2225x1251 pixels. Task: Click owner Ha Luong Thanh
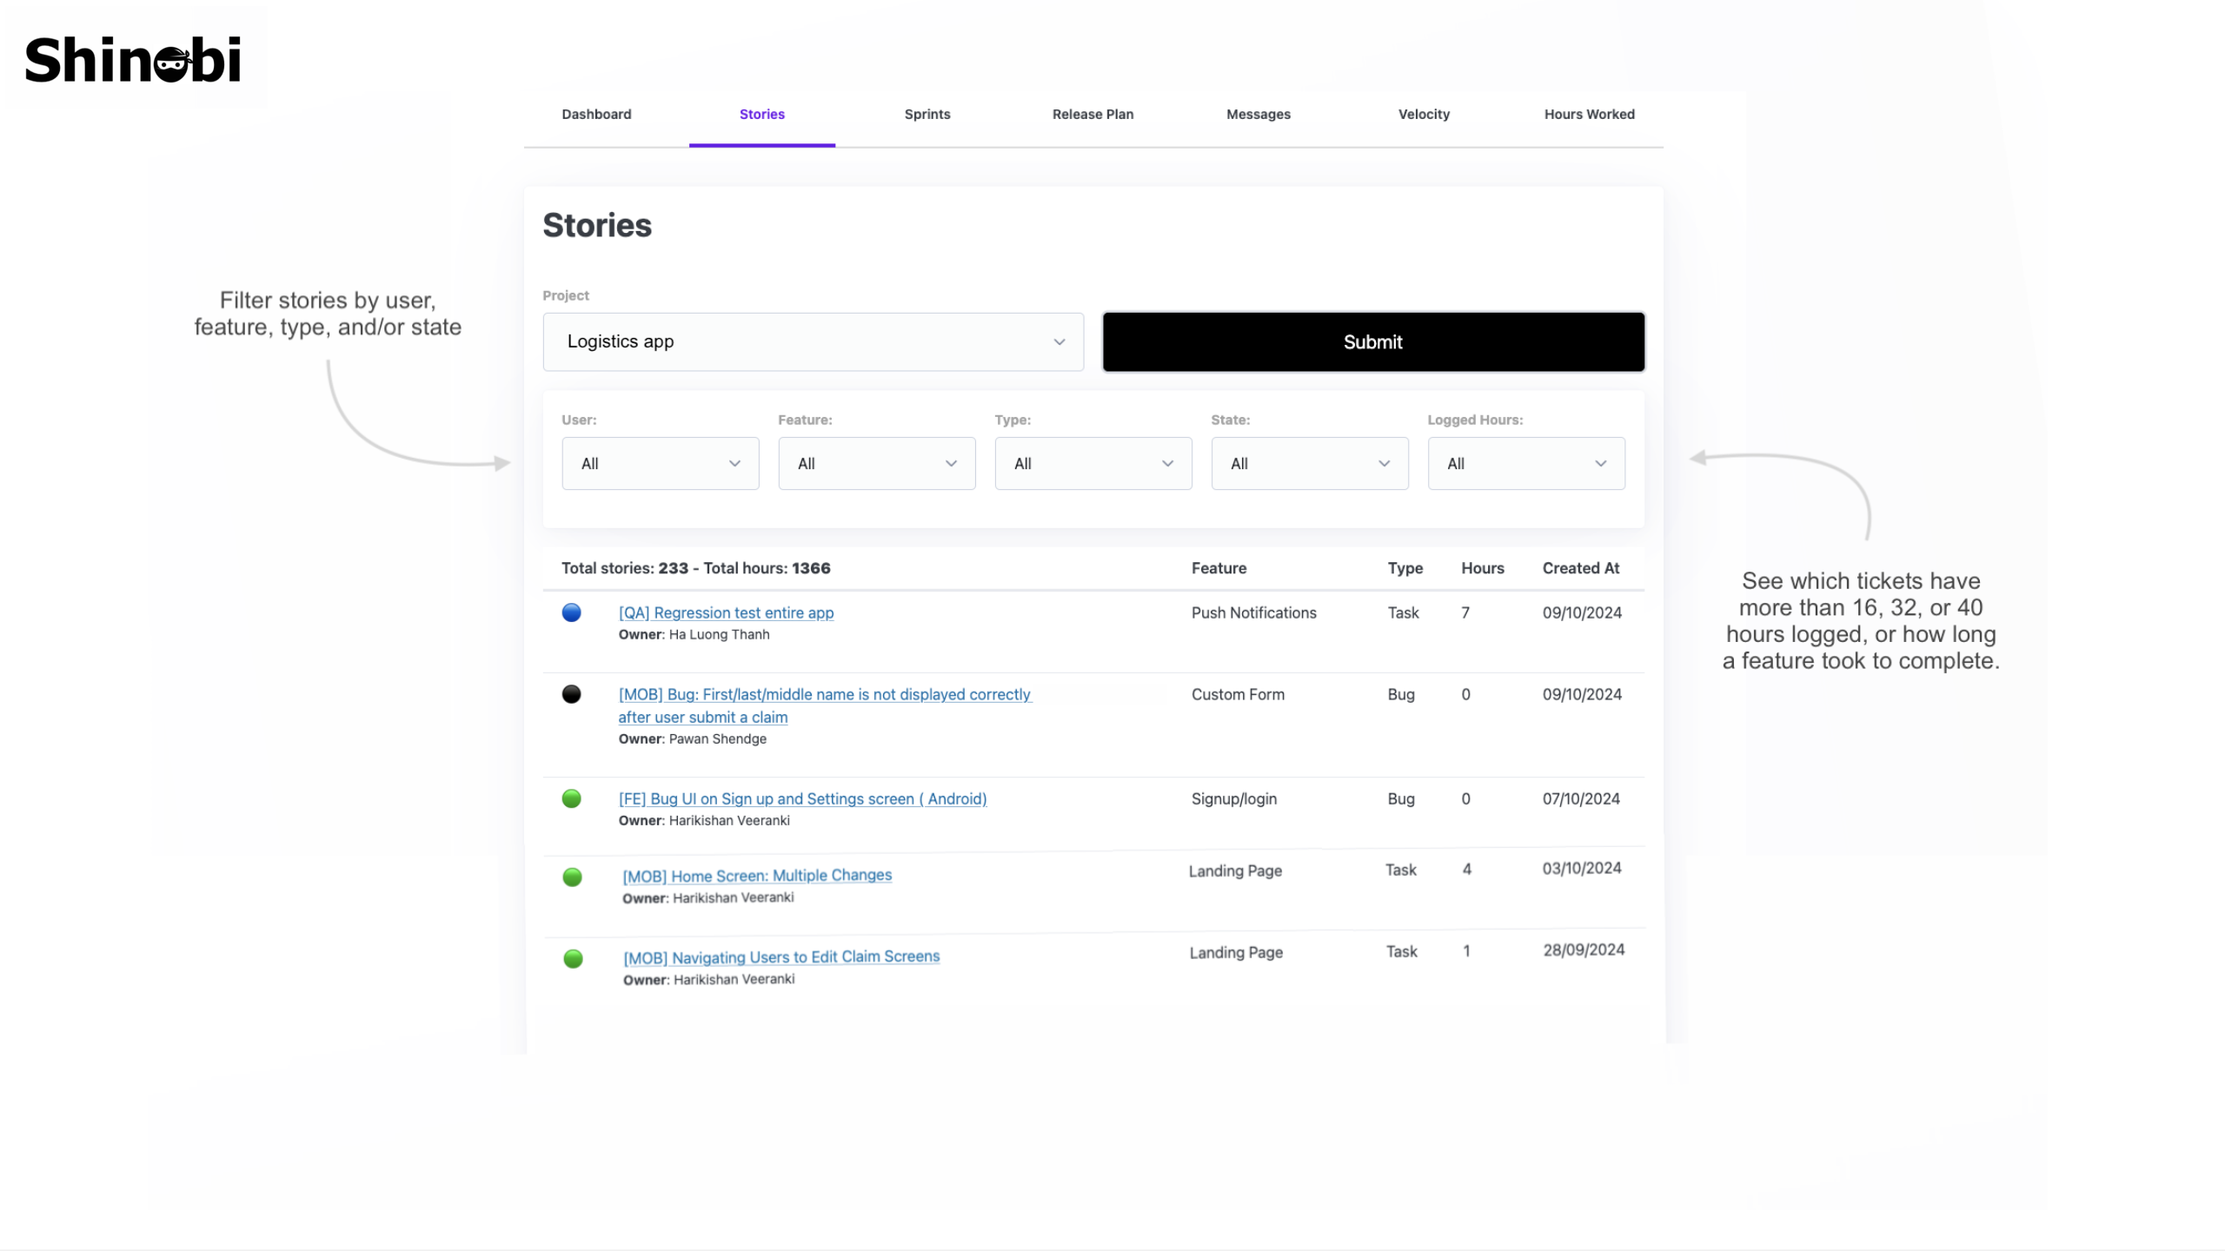(x=719, y=634)
